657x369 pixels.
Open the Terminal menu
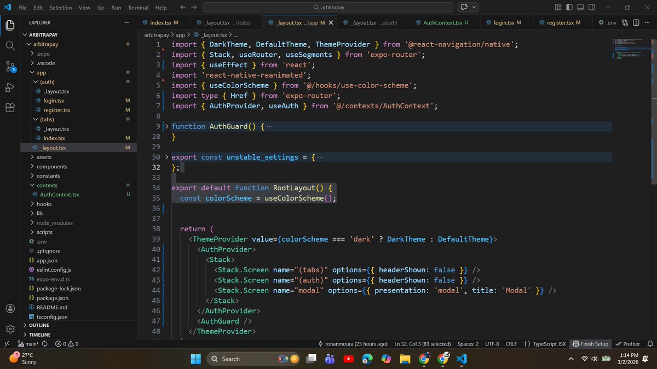tap(138, 8)
